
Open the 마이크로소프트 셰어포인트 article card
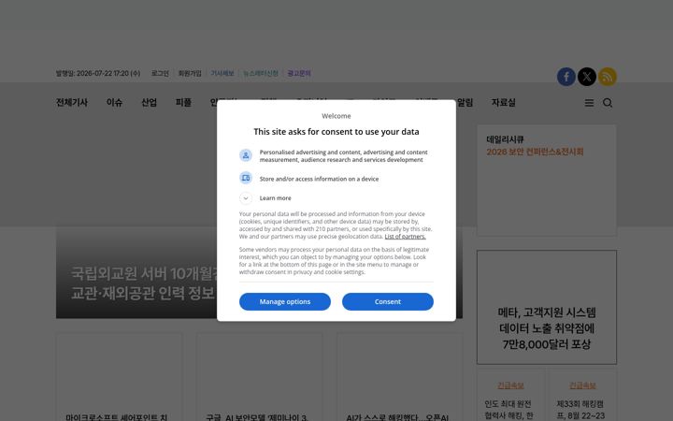click(119, 377)
